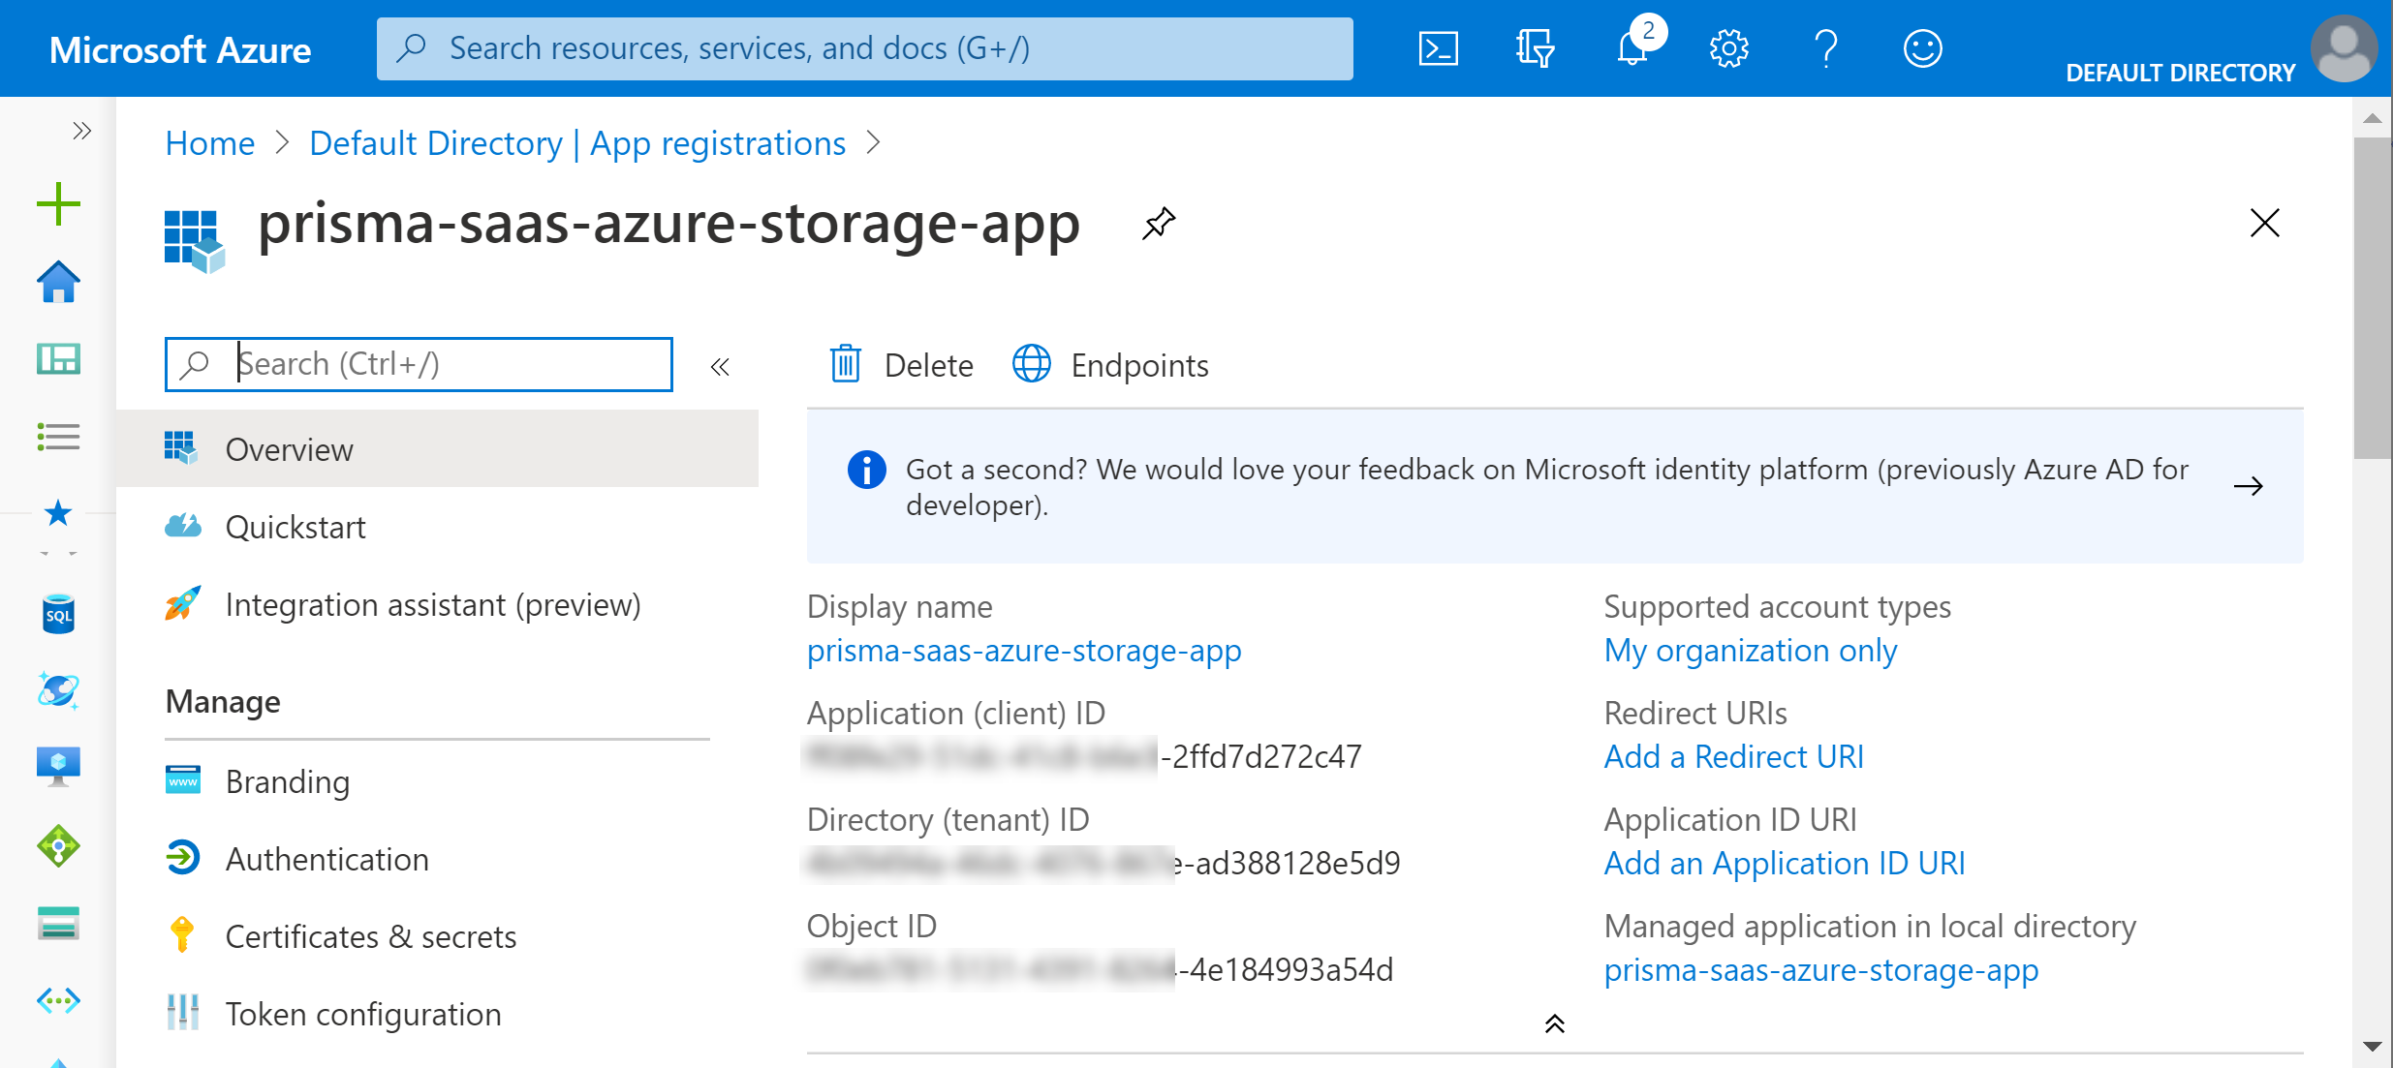Open the notifications bell
The image size is (2393, 1068).
[x=1632, y=48]
